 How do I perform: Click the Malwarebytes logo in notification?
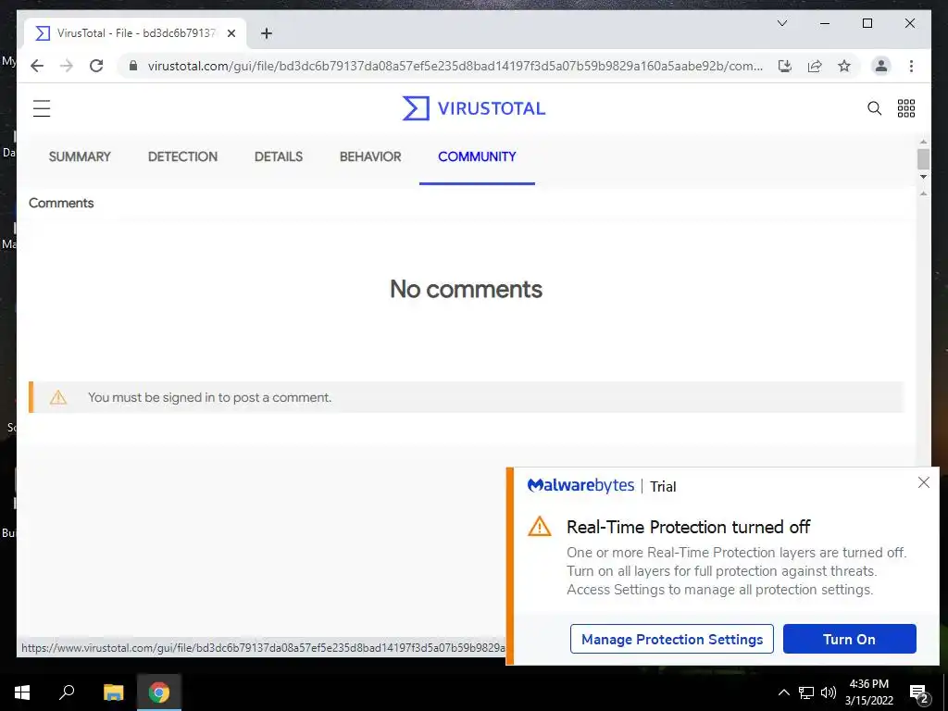pos(580,485)
